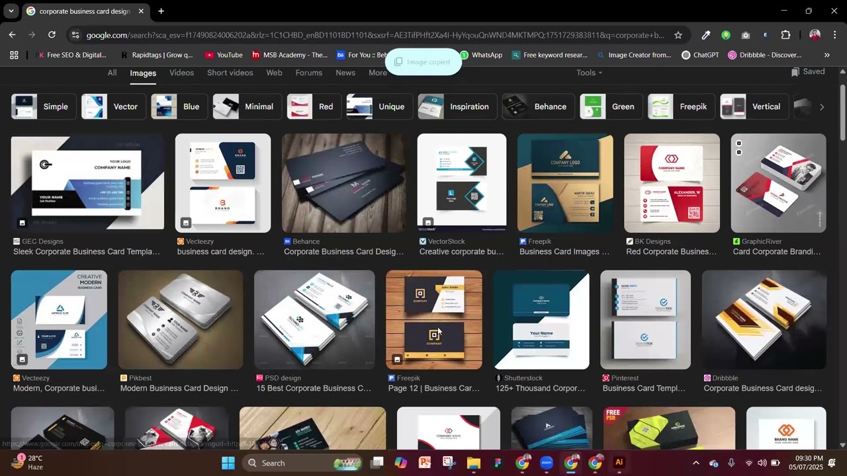Viewport: 847px width, 476px height.
Task: Open the Shutterstock 125+ Thousand Corporate image
Action: point(541,319)
